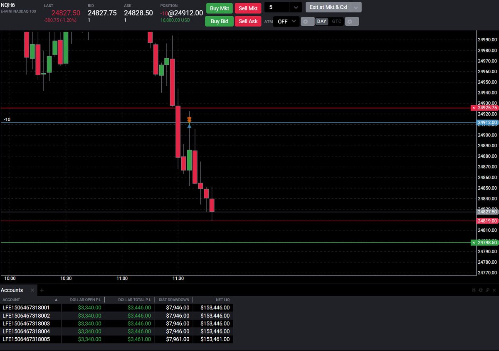This screenshot has width=499, height=351.
Task: Select DAY time-in-force
Action: point(322,21)
